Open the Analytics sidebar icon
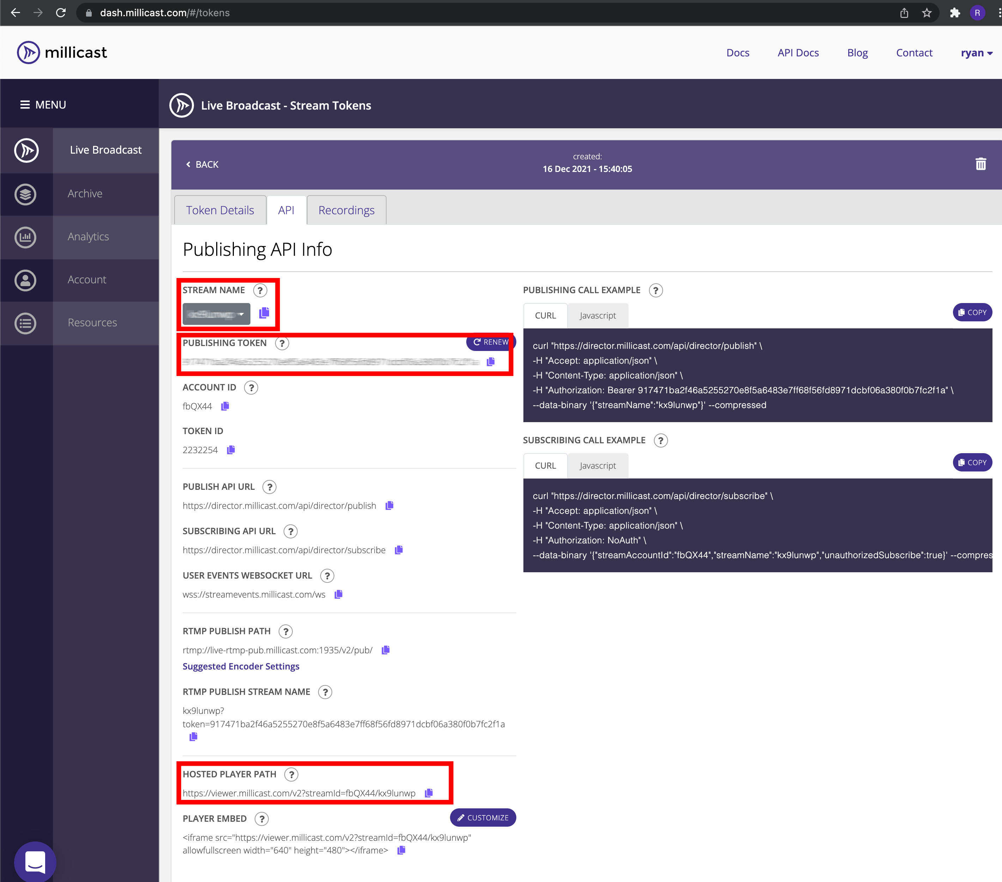Screen dimensions: 1002x882 click(25, 237)
